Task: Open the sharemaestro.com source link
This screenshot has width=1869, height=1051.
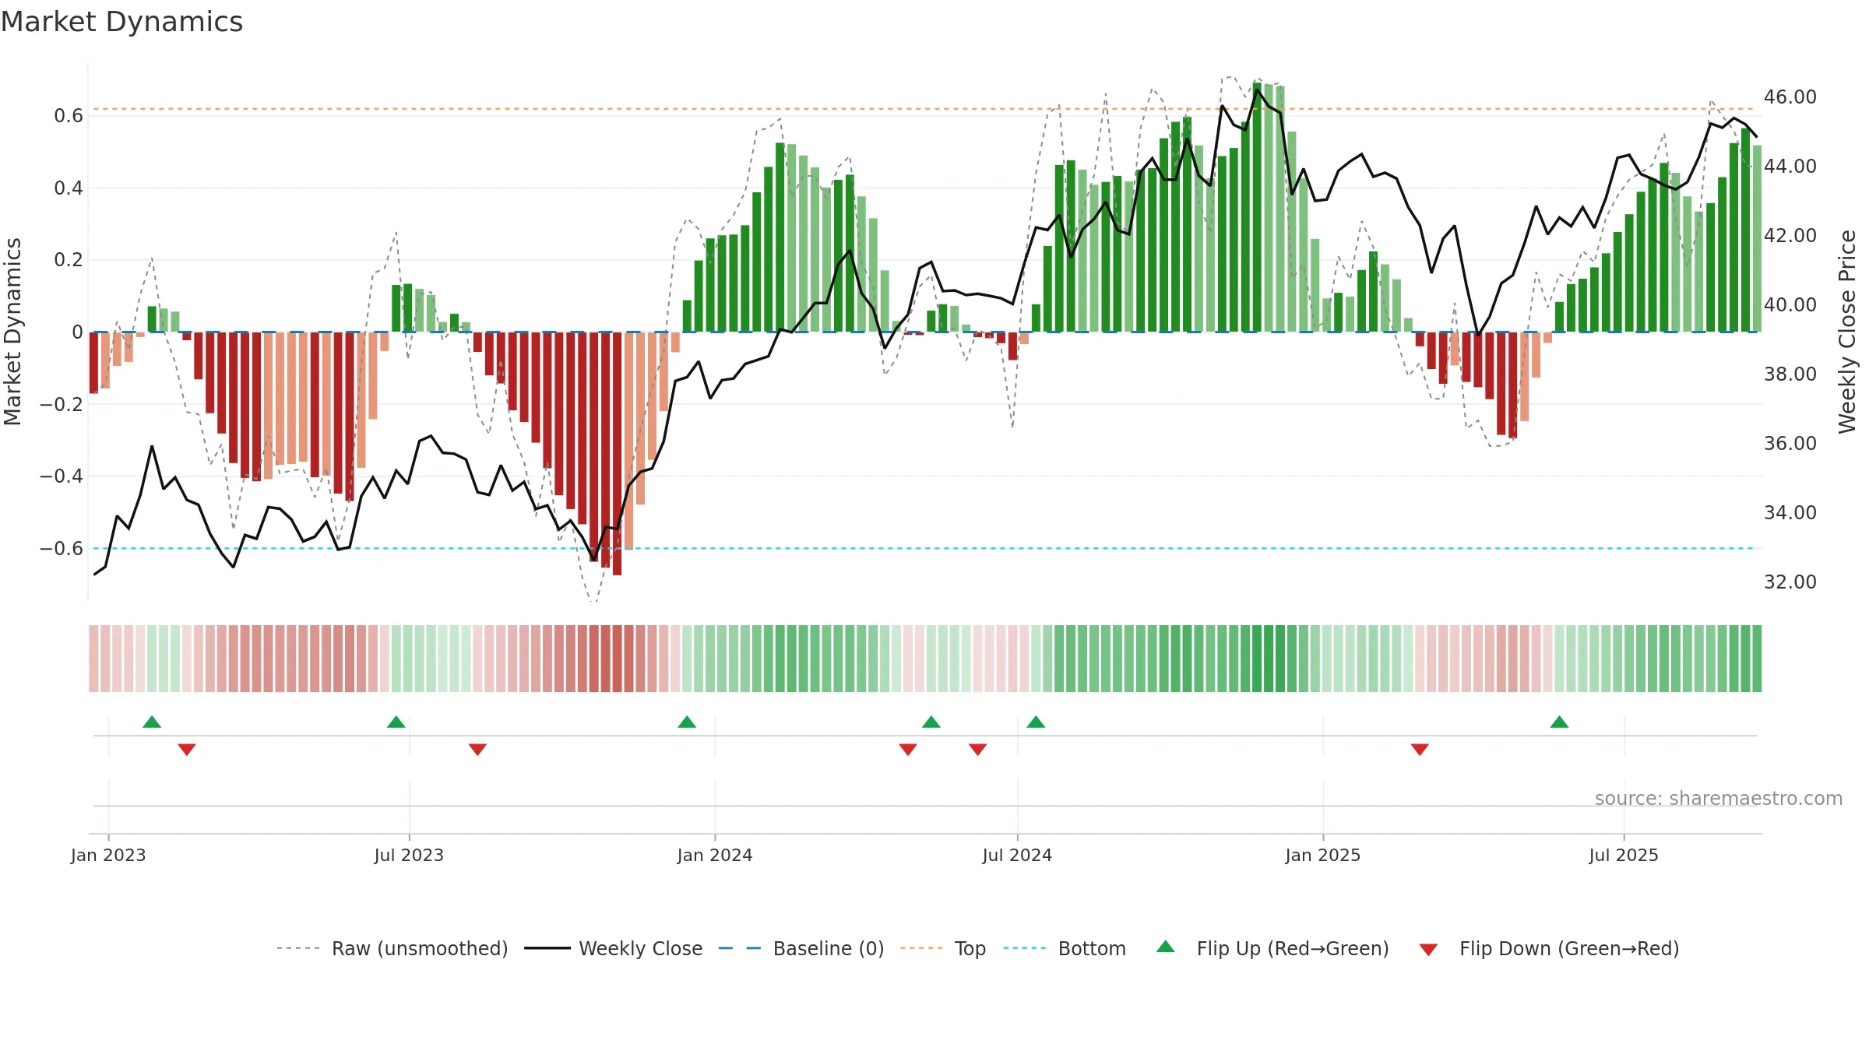Action: click(x=1719, y=798)
